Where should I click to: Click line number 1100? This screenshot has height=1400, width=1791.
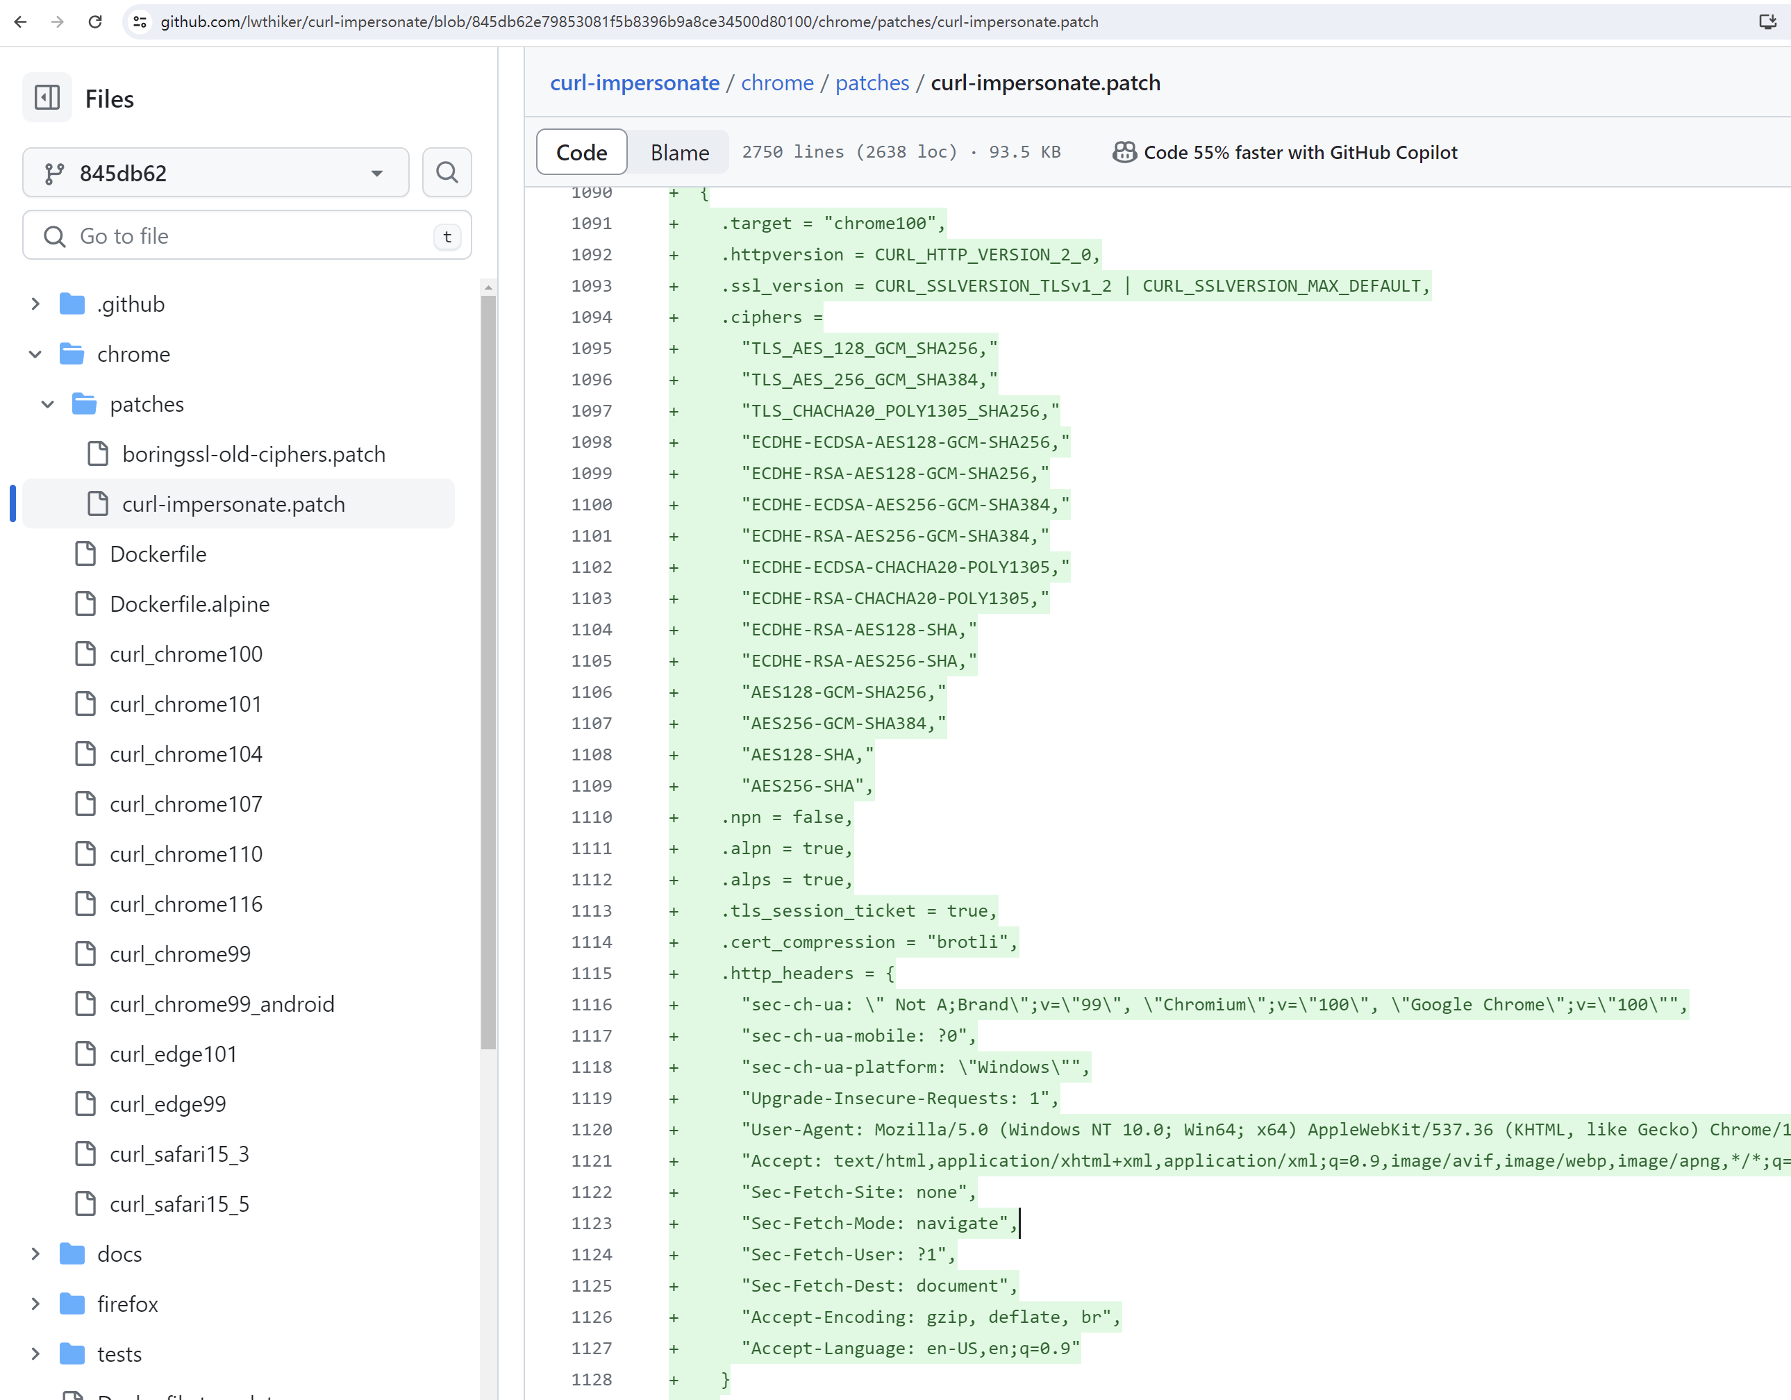(591, 506)
